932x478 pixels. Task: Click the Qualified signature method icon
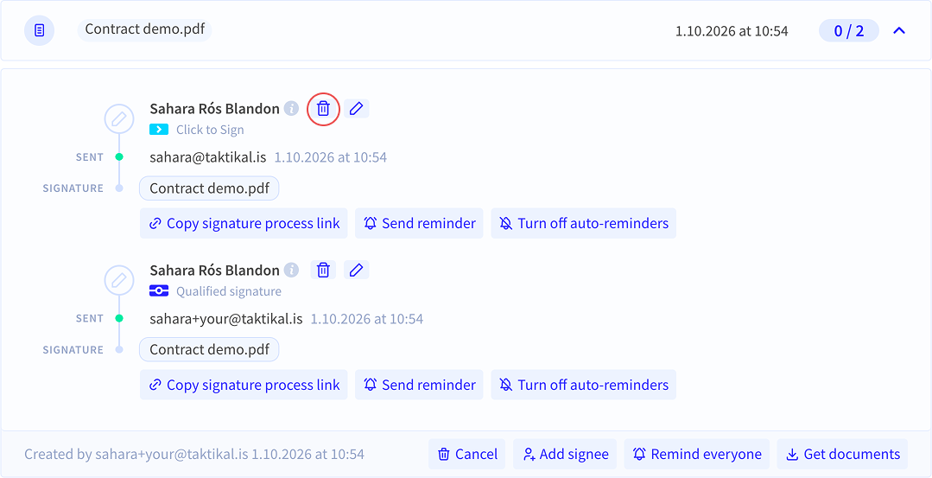pyautogui.click(x=159, y=290)
